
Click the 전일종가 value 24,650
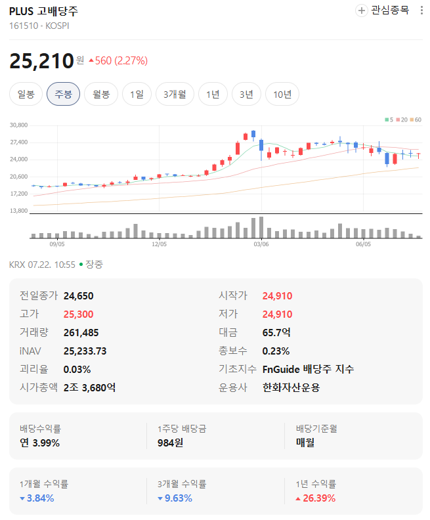(79, 296)
